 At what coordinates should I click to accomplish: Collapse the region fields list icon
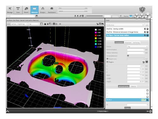[147, 62]
